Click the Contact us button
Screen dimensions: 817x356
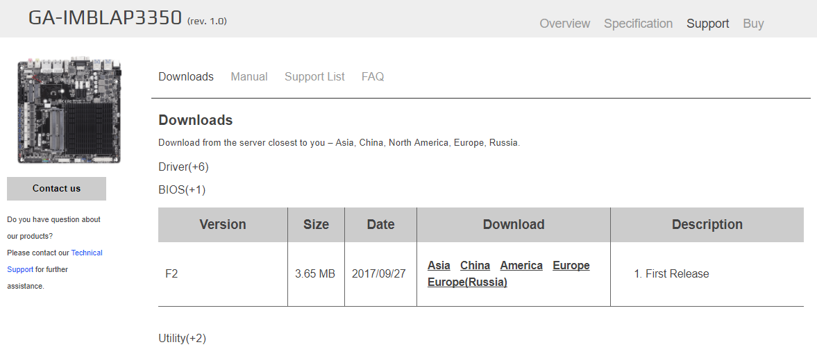(56, 189)
